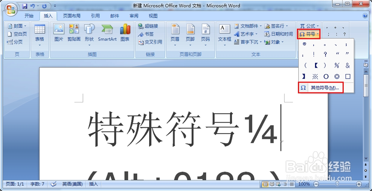372x191 pixels.
Task: Open Word help question-mark icon
Action: pos(365,16)
